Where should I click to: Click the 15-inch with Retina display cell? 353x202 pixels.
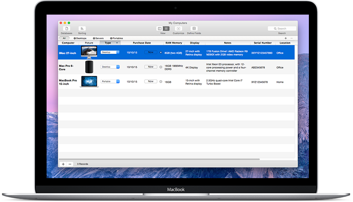tap(194, 82)
